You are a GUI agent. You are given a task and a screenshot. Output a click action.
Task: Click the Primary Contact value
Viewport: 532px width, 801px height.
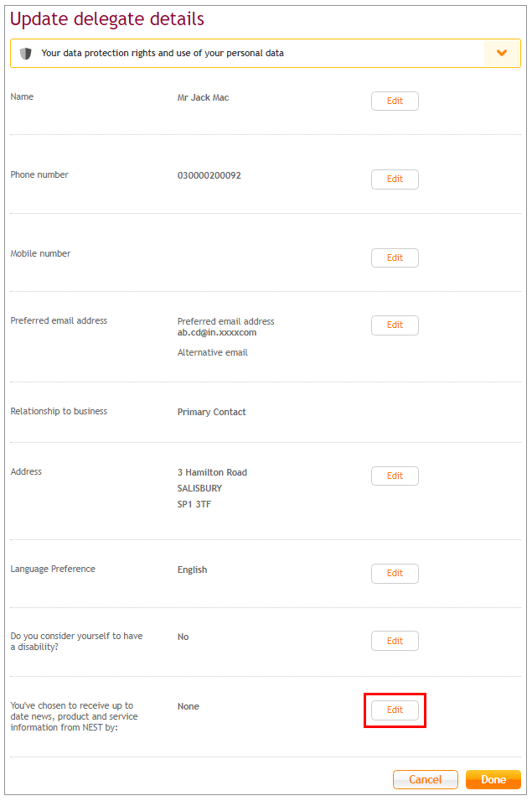pos(212,413)
